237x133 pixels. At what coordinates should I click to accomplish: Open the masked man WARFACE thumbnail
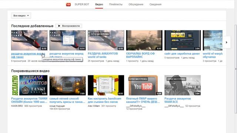click(183, 85)
